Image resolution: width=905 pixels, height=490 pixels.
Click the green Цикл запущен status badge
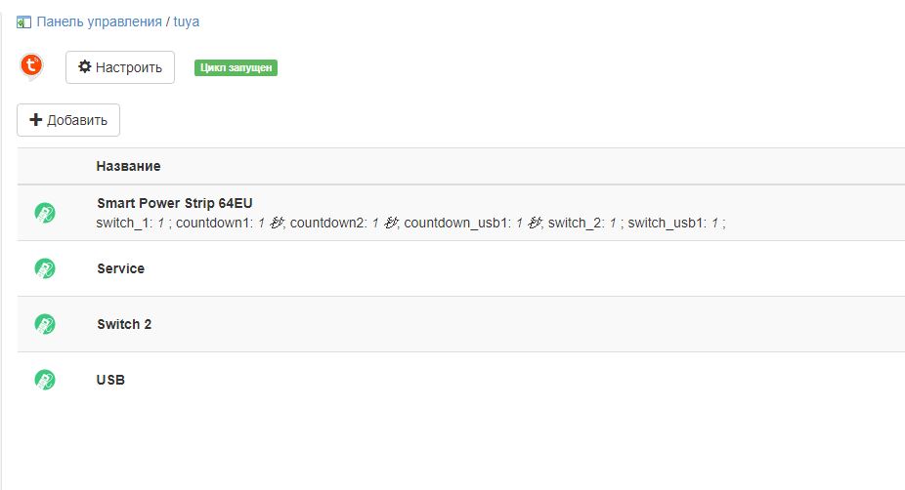[x=236, y=68]
